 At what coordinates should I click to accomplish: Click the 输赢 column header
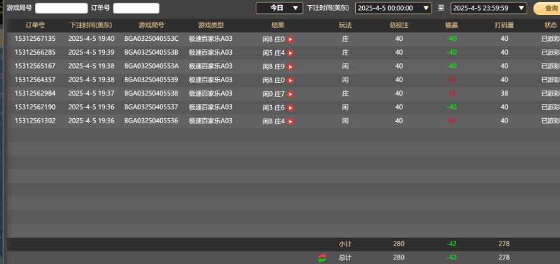pyautogui.click(x=452, y=25)
